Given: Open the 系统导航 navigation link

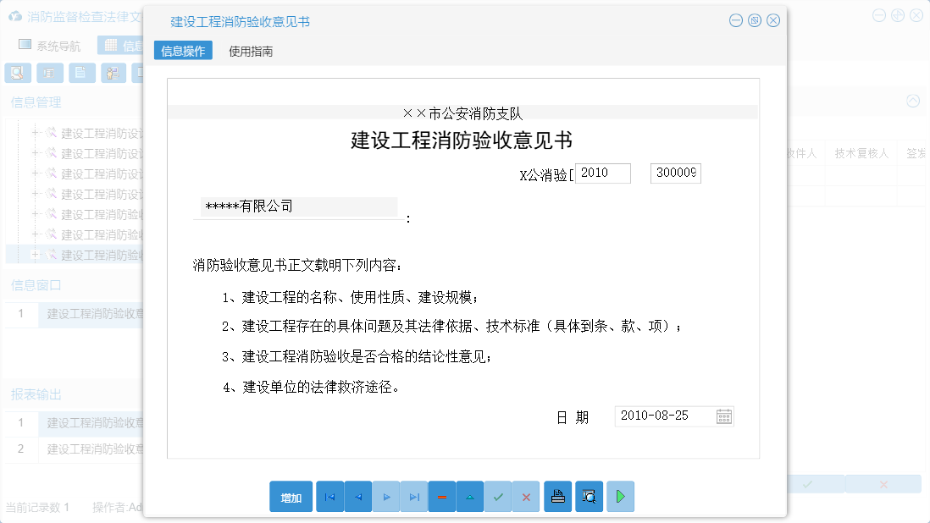Looking at the screenshot, I should click(x=58, y=44).
